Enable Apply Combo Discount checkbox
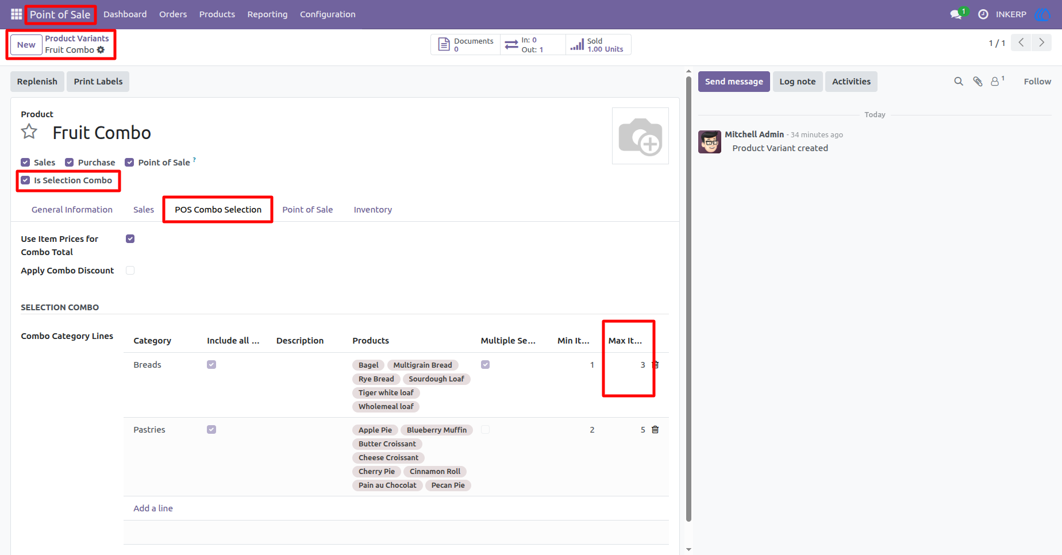This screenshot has height=555, width=1062. 130,271
